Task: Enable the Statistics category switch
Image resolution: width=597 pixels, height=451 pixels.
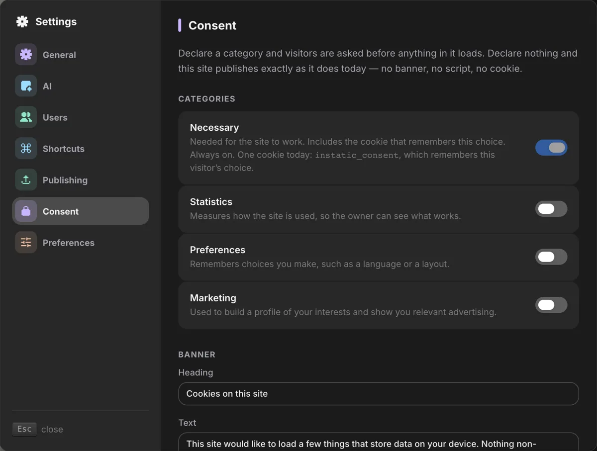Action: pos(551,209)
